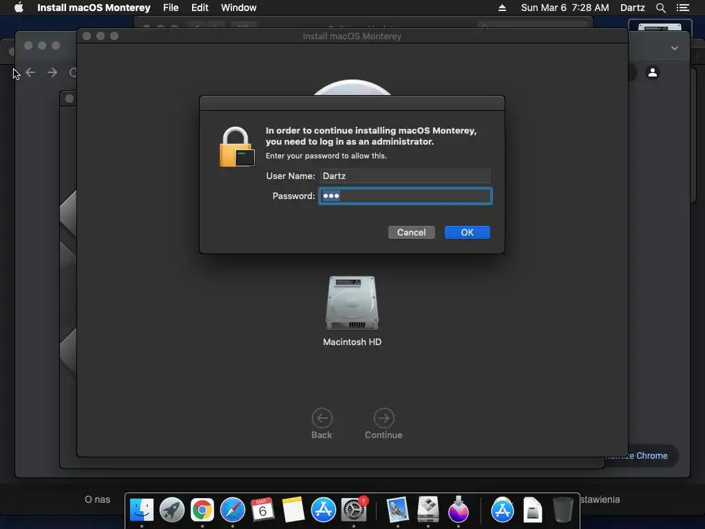Open Boot Camp Assistant in the Dock
Viewport: 705px width, 529px height.
pyautogui.click(x=428, y=510)
